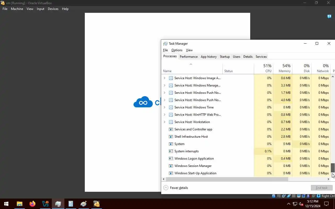Show hidden system tray icons
Screen dimensions: 335x209
click(x=289, y=204)
